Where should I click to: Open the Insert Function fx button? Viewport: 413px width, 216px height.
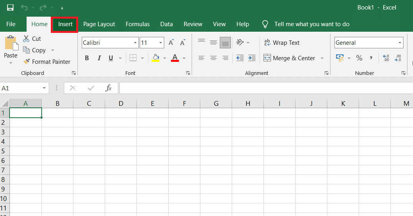[x=108, y=88]
